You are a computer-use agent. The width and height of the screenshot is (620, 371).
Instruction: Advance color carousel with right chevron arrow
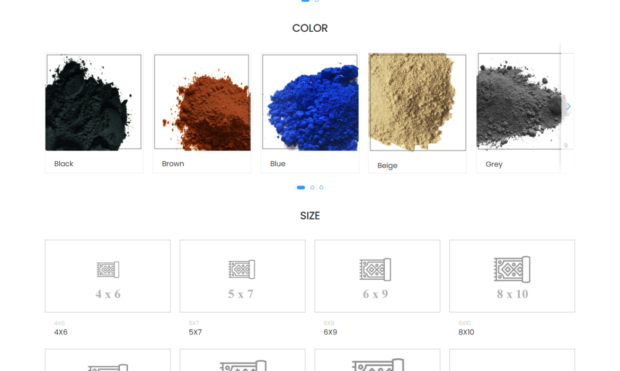click(x=568, y=107)
